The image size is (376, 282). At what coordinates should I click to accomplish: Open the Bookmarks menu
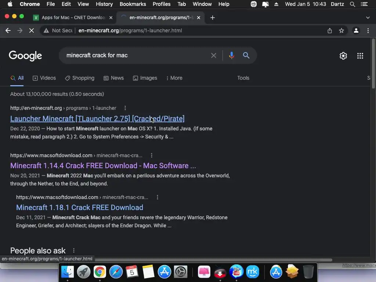click(133, 4)
